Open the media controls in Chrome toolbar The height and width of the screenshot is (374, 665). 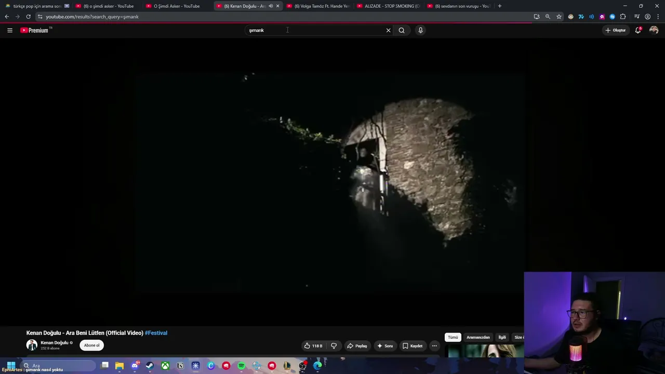pyautogui.click(x=637, y=17)
